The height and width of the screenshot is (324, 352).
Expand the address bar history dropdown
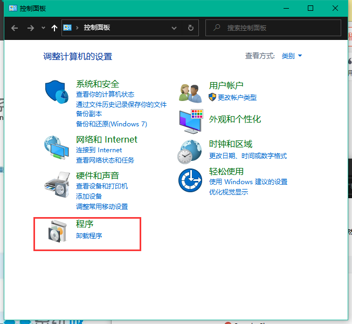coord(174,28)
